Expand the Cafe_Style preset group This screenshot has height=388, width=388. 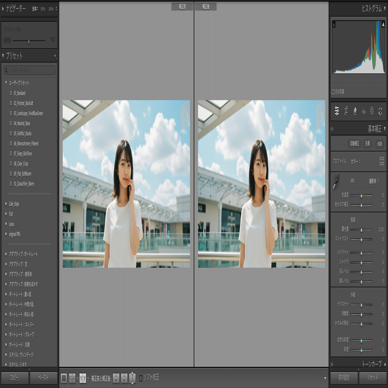click(6, 204)
